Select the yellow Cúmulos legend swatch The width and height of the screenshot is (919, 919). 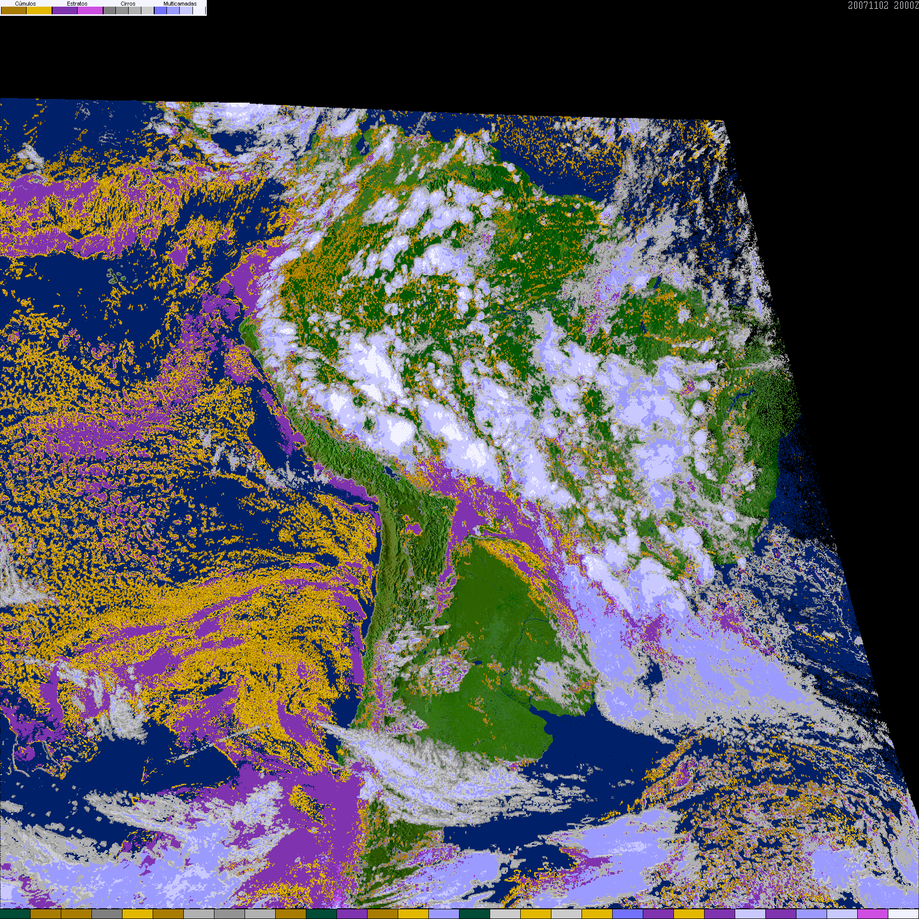[x=39, y=10]
